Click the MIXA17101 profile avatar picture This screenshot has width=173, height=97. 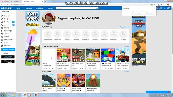pyautogui.click(x=49, y=18)
